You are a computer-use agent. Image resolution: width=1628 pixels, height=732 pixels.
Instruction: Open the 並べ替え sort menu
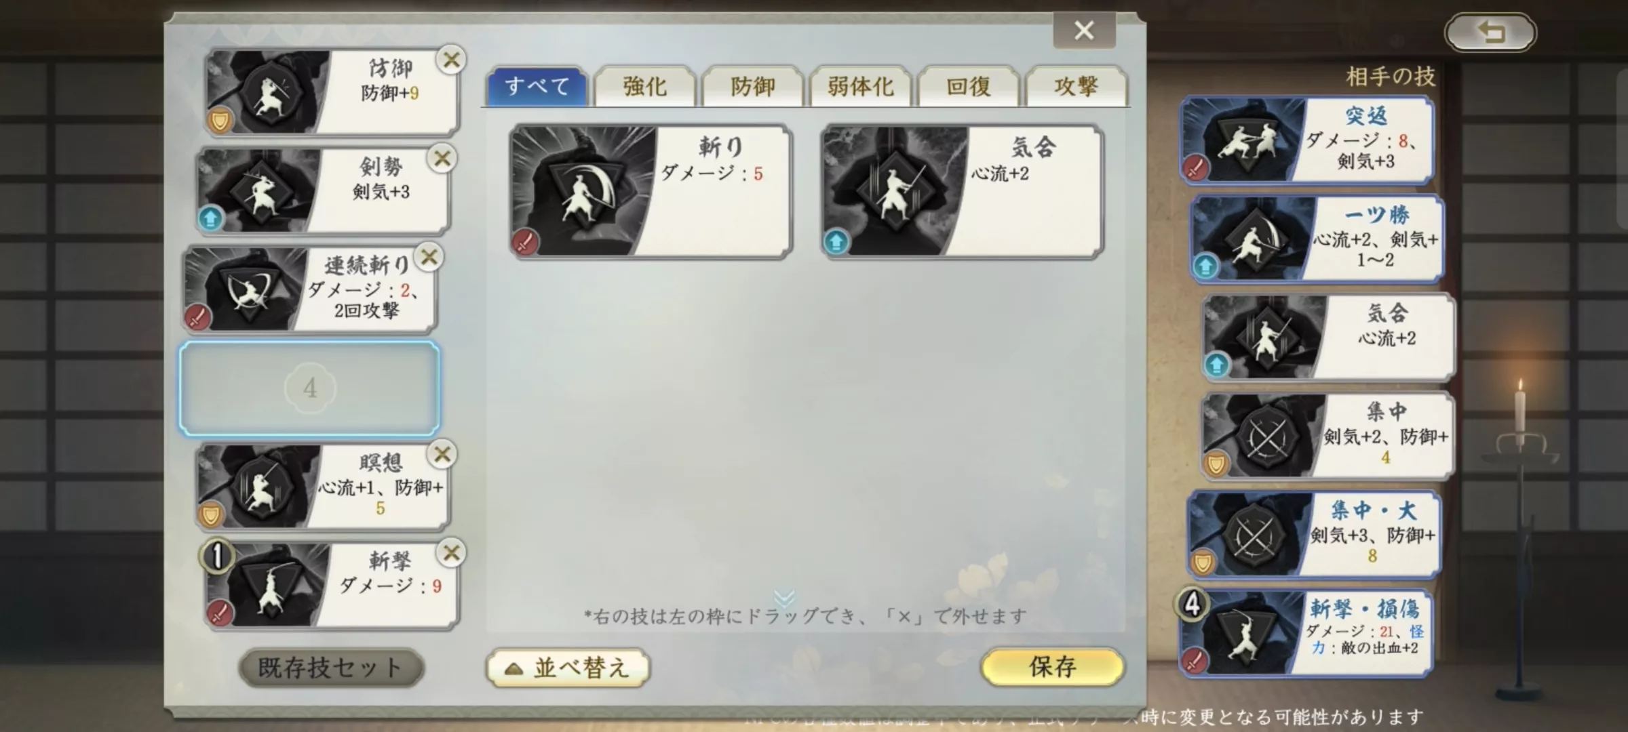point(568,668)
